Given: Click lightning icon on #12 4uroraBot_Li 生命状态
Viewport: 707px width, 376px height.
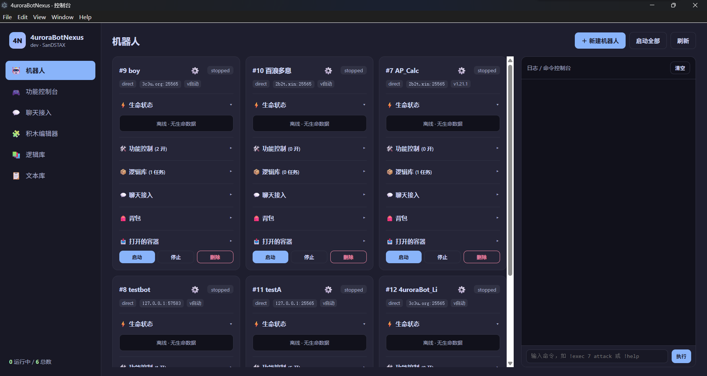Looking at the screenshot, I should (390, 324).
